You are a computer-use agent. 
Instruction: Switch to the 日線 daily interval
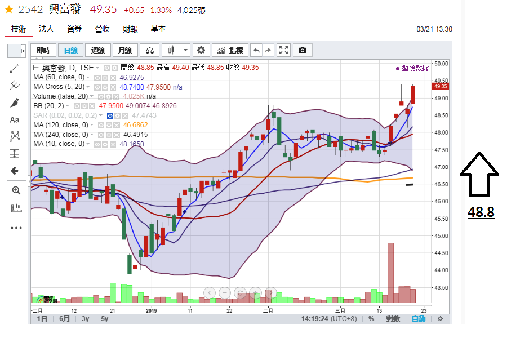pyautogui.click(x=71, y=50)
